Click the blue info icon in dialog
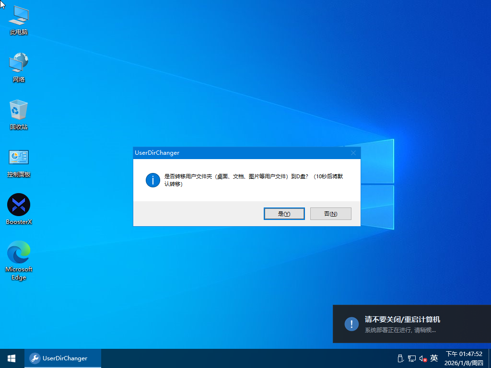 pyautogui.click(x=152, y=180)
